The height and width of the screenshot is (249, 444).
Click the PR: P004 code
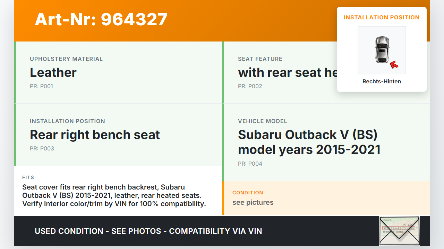(x=250, y=164)
